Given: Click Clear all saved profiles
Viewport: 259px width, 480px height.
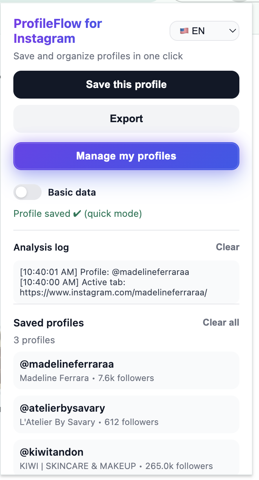Looking at the screenshot, I should tap(221, 322).
